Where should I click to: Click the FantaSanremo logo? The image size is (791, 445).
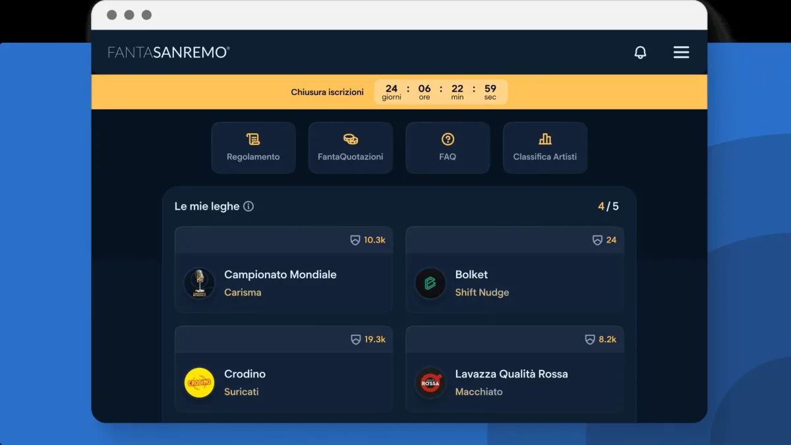[x=169, y=53]
